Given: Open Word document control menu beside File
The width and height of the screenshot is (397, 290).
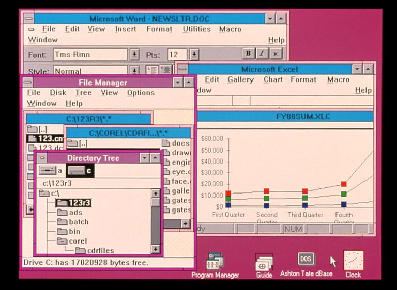Looking at the screenshot, I should click(31, 29).
